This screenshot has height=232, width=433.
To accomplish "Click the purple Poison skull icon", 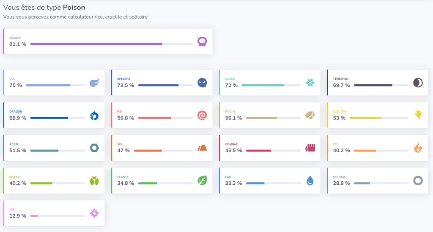I will click(x=202, y=41).
